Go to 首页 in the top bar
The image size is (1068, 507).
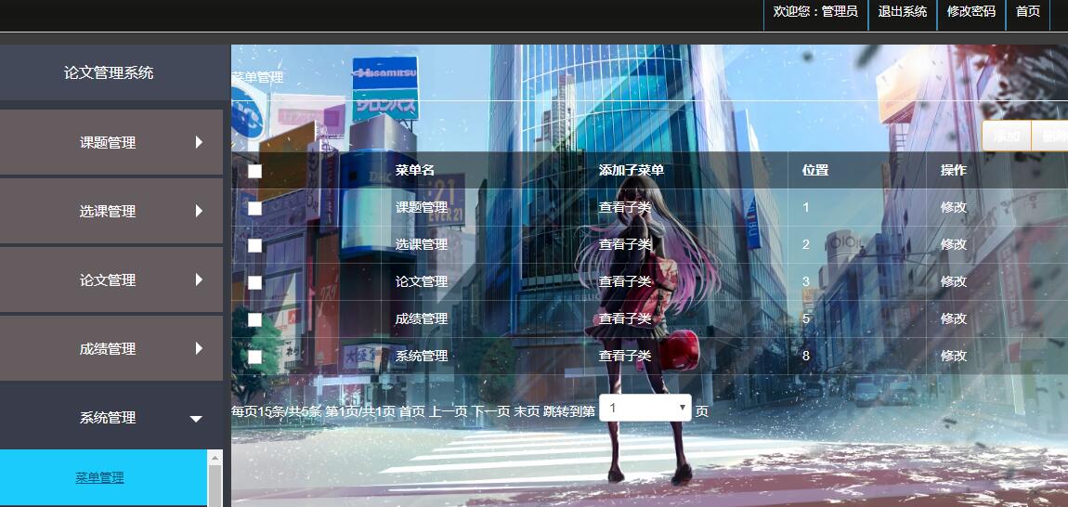1028,11
